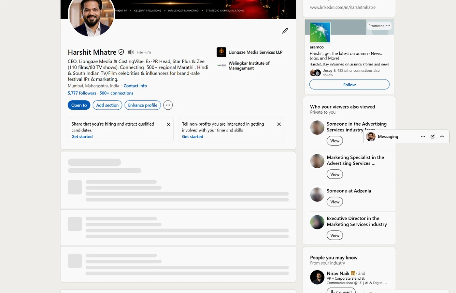
Task: Open Welingkar Institute of Management logo
Action: tap(221, 65)
